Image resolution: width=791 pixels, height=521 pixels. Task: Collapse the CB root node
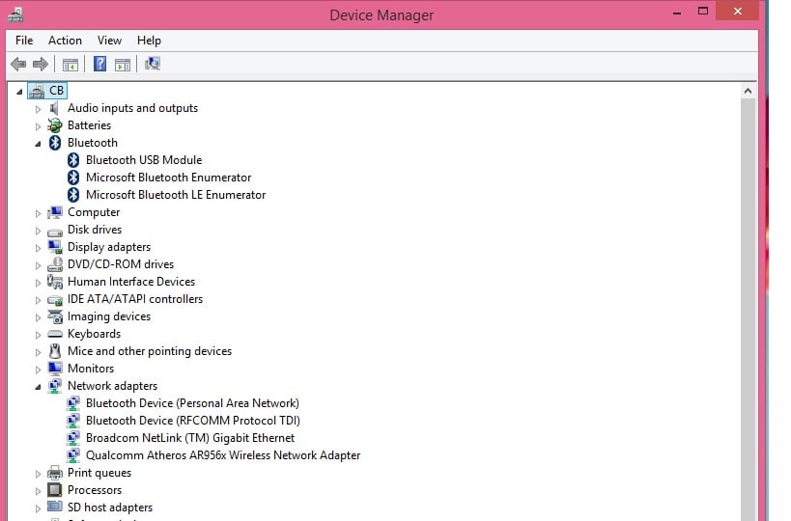pyautogui.click(x=19, y=92)
